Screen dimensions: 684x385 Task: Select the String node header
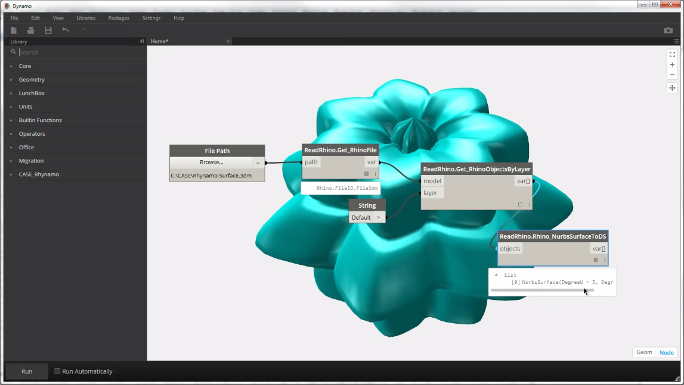(367, 205)
